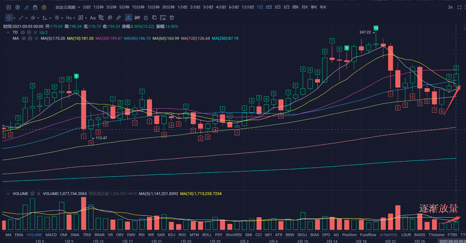Remove the MA indicator with X

36,39
